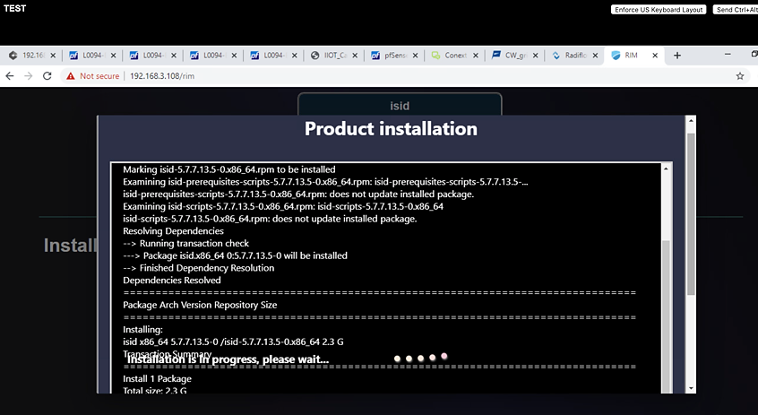Viewport: 758px width, 415px height.
Task: Click the 'Examining isid-prerequisites-scripts' log line
Action: coord(325,182)
